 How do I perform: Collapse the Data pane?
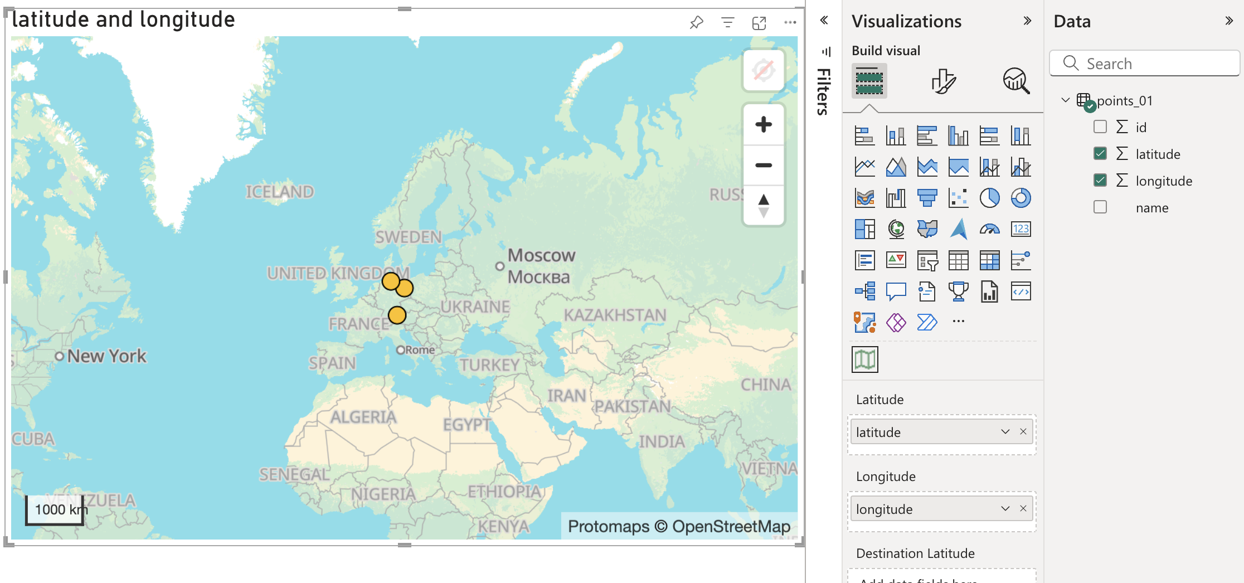pyautogui.click(x=1228, y=21)
